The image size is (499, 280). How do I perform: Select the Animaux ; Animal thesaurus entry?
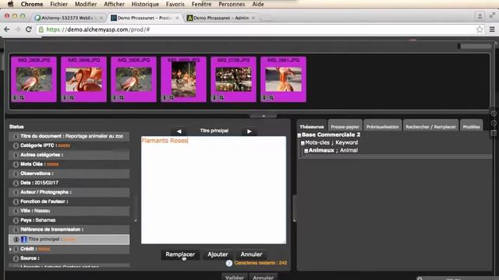tap(333, 150)
